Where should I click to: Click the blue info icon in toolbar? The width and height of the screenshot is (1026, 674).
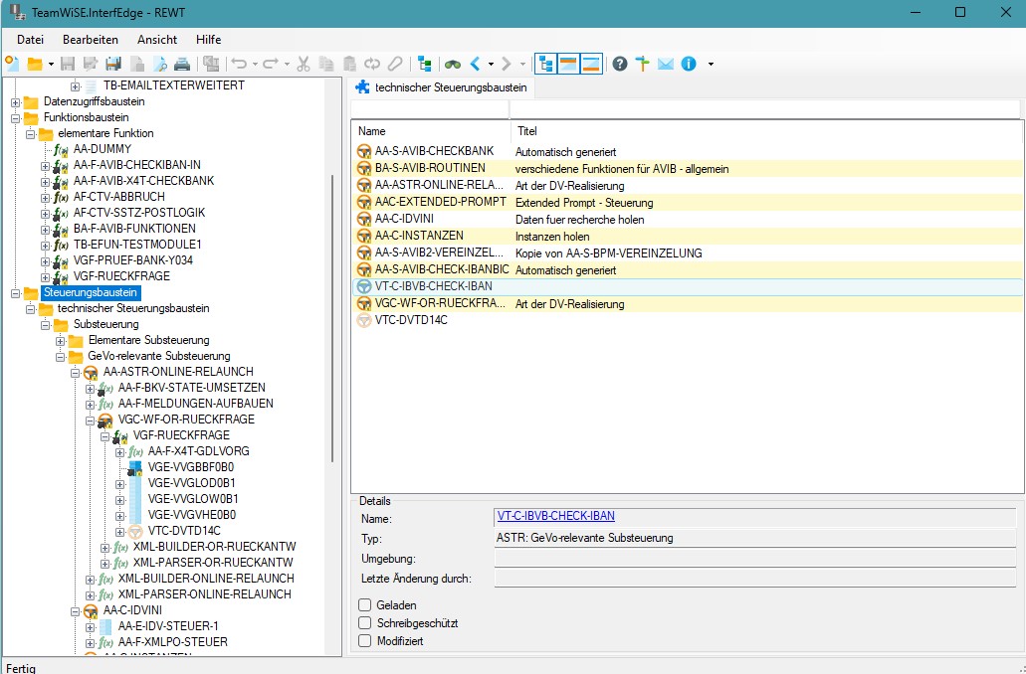[x=688, y=64]
